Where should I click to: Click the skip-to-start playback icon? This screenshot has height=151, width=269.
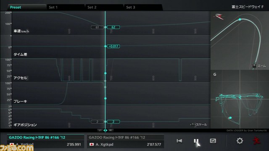(x=179, y=141)
